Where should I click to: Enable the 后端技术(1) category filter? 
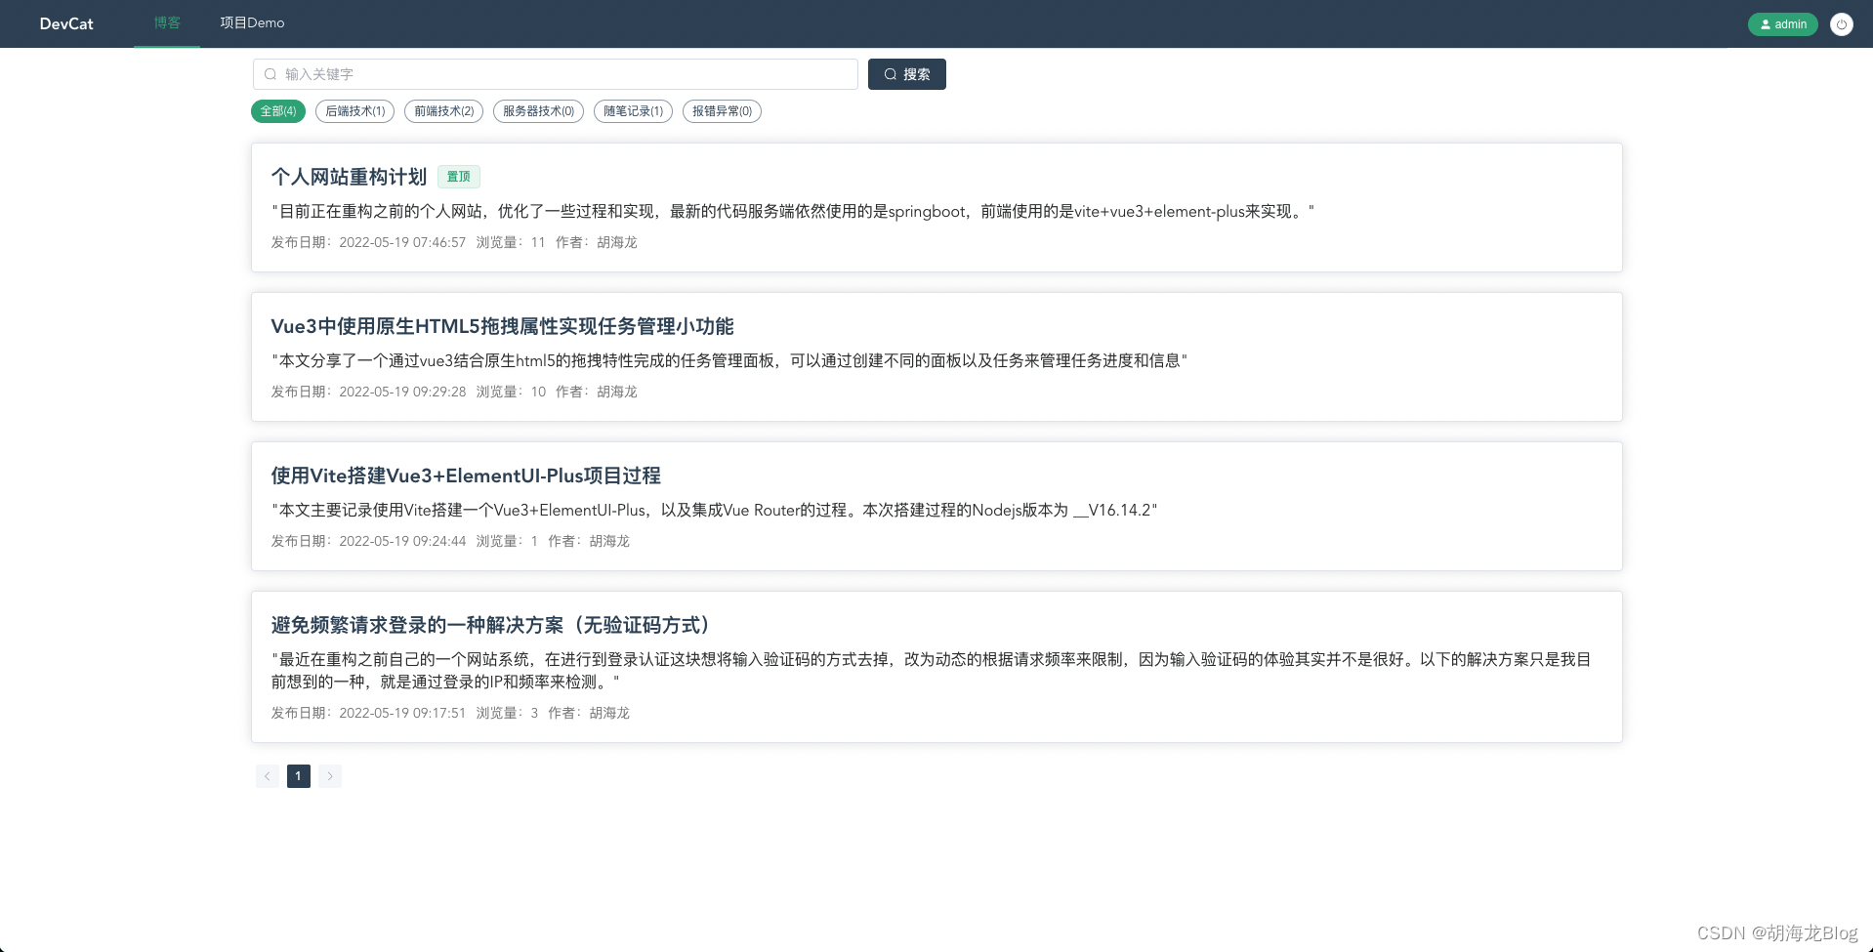click(354, 111)
